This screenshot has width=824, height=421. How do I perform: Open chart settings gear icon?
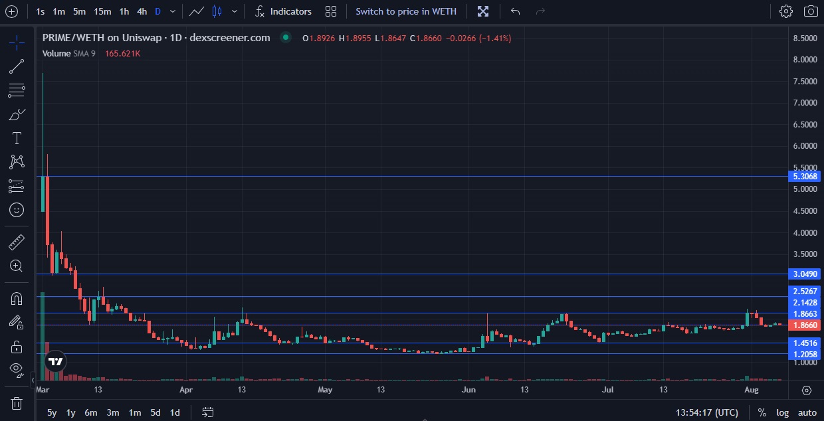[786, 11]
